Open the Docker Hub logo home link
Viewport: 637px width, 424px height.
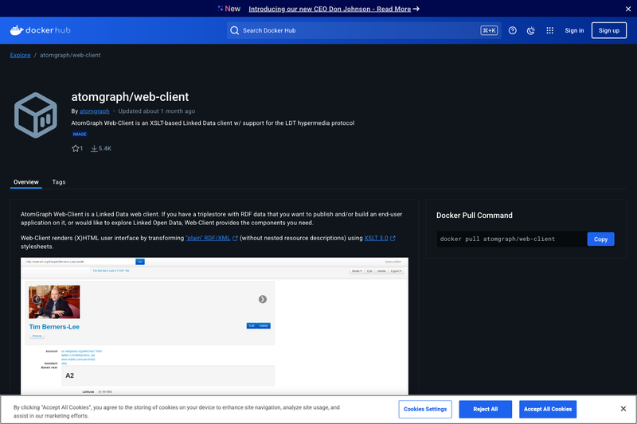coord(41,30)
